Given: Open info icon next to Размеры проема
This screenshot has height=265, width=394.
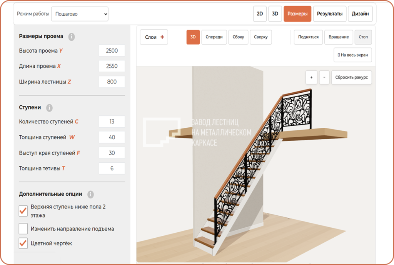Looking at the screenshot, I should 71,37.
